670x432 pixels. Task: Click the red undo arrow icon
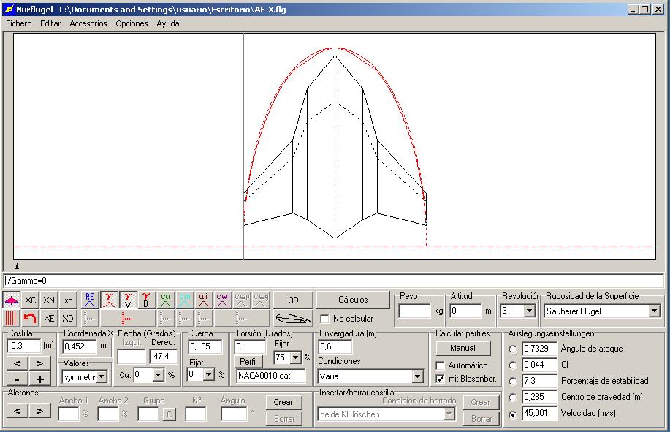pos(30,319)
